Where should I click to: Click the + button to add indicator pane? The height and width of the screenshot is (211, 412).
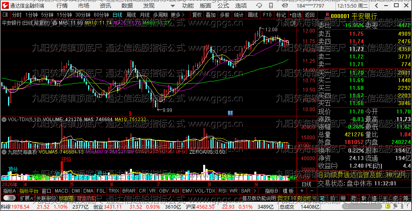pyautogui.click(x=302, y=191)
